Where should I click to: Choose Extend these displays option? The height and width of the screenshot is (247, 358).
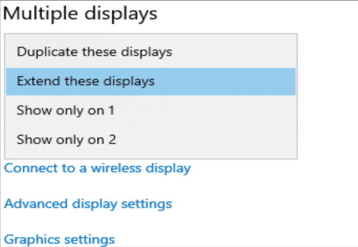pos(85,81)
